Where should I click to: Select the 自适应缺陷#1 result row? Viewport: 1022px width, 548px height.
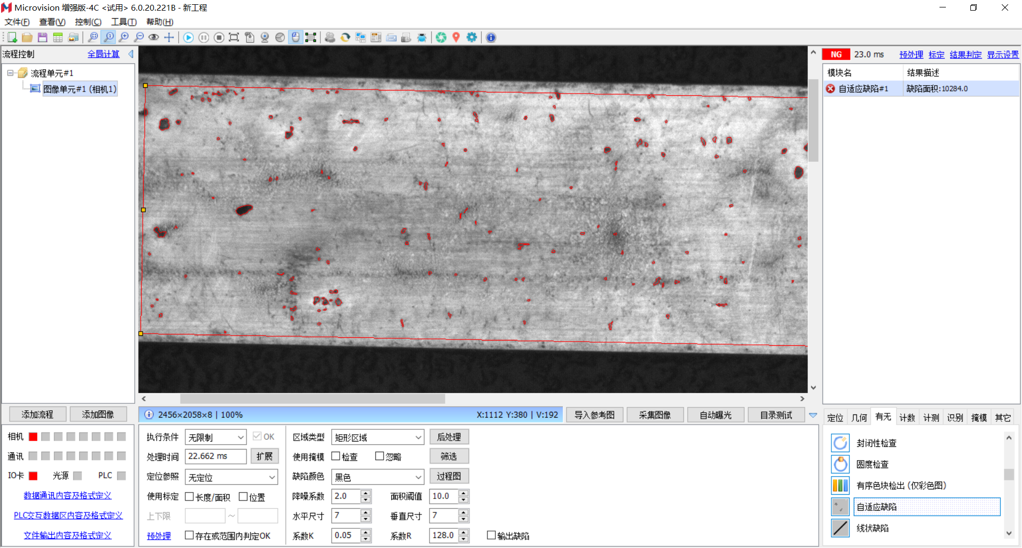(x=921, y=88)
